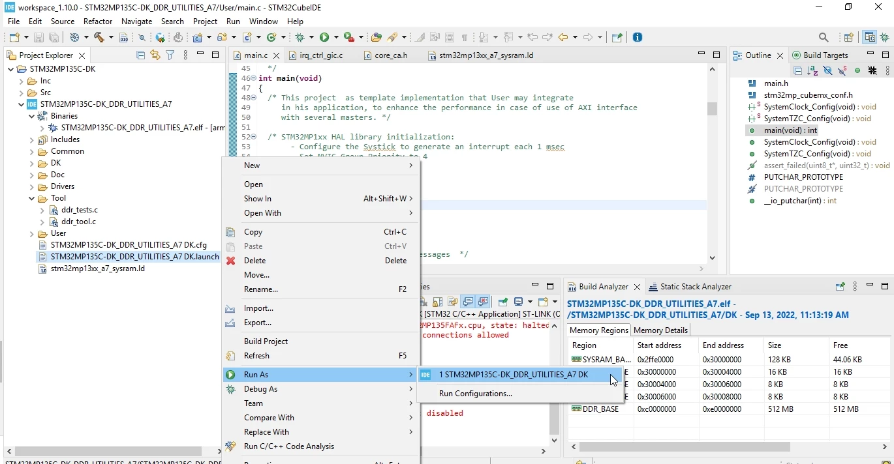894x464 pixels.
Task: Collapse the Binaries node
Action: [x=32, y=117]
